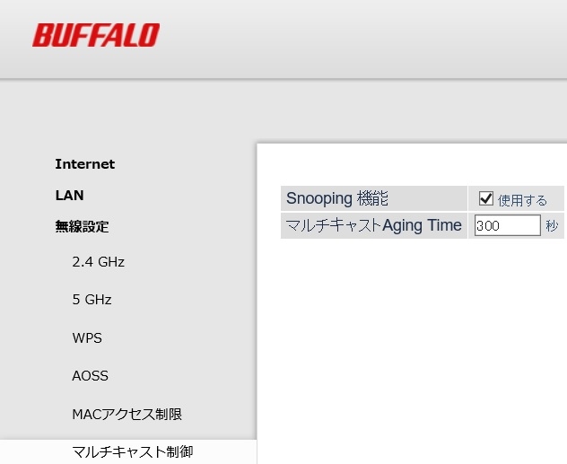The width and height of the screenshot is (567, 464).
Task: Click blank sidebar space above Internet
Action: (x=126, y=117)
